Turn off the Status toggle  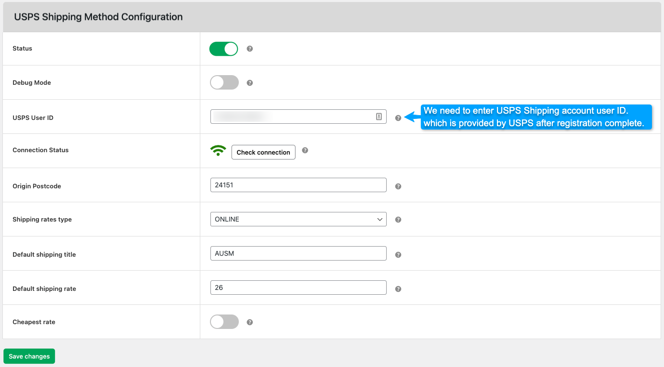(x=224, y=49)
